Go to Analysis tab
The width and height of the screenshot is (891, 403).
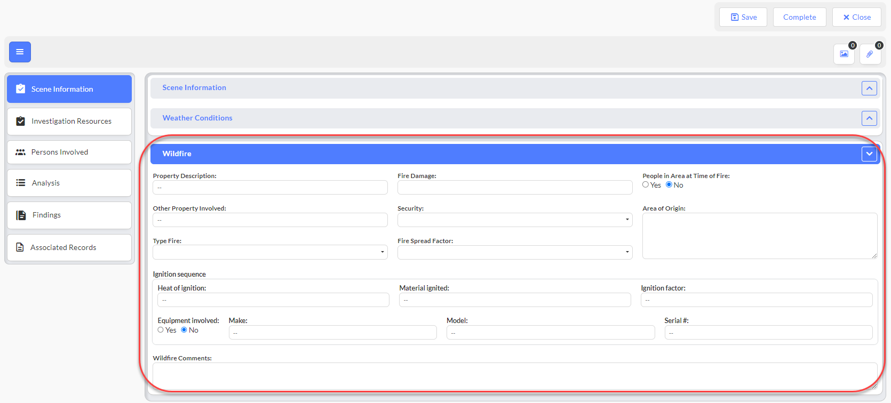tap(69, 183)
